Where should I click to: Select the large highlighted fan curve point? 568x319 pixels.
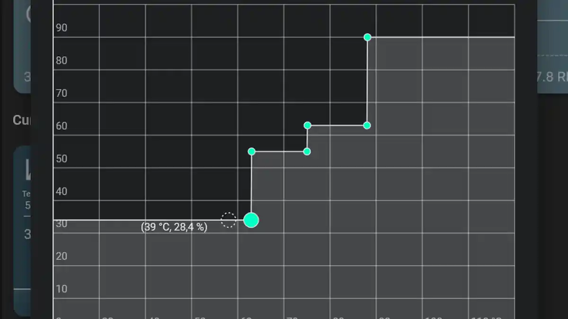[x=251, y=220]
